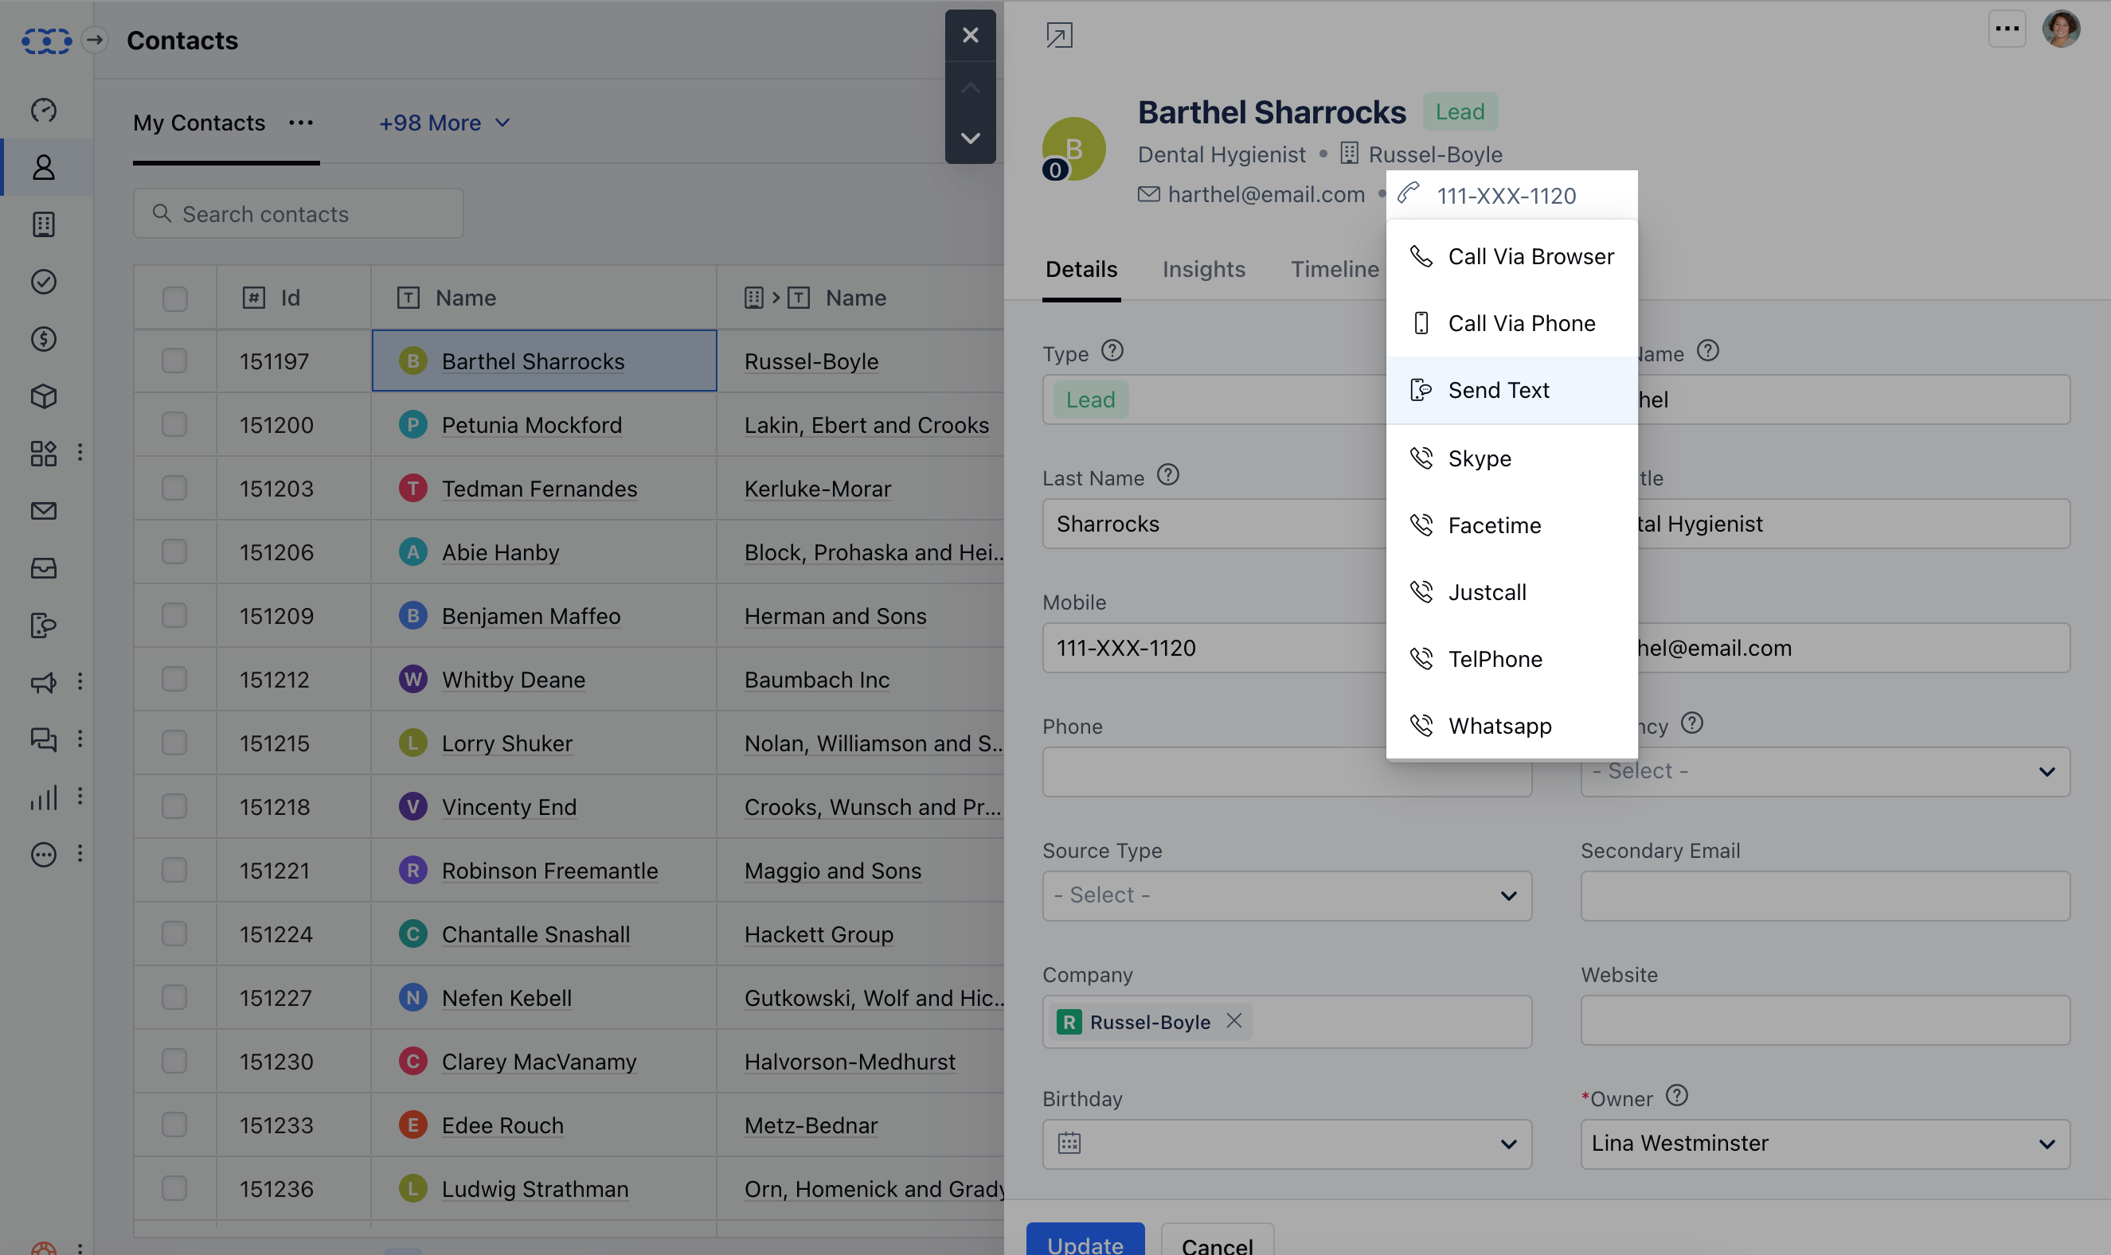Viewport: 2111px width, 1255px height.
Task: Open the Dashboard gauge icon in sidebar
Action: [43, 110]
